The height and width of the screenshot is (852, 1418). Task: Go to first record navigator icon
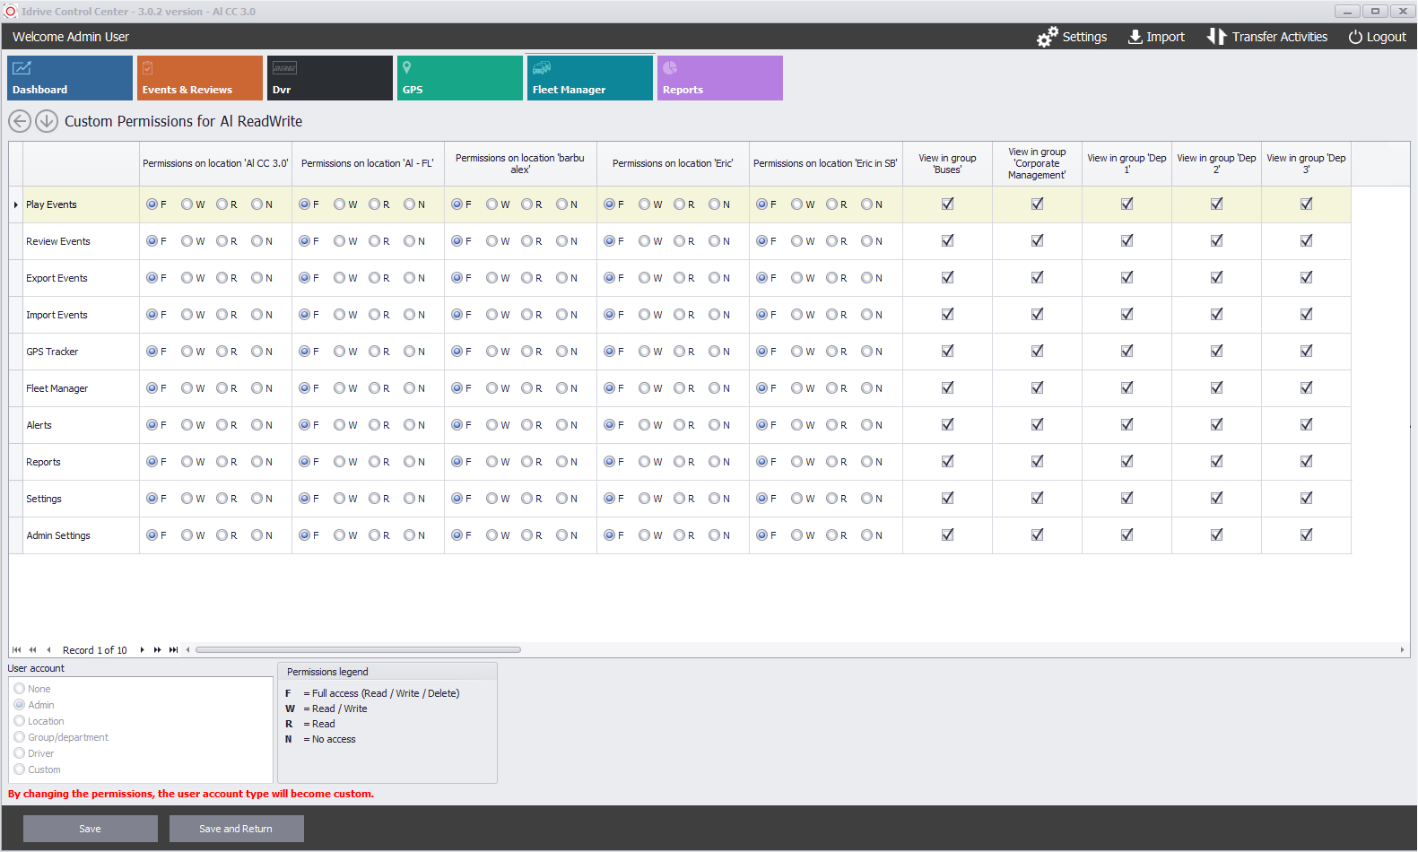[x=16, y=650]
